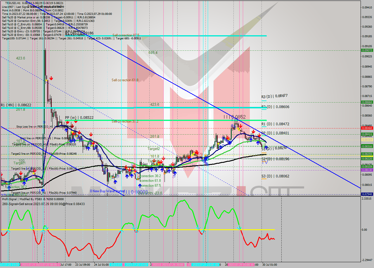Click the yellow 0.08369 price tag
The width and height of the screenshot is (374, 268).
coord(367,140)
